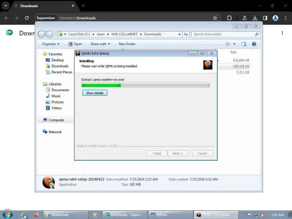Click the Explorer back navigation button
Viewport: 292px width, 219px height.
(x=42, y=34)
